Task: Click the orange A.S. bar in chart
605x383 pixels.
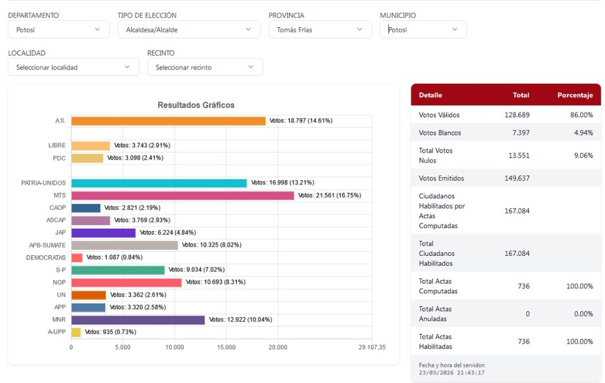Action: click(x=168, y=121)
